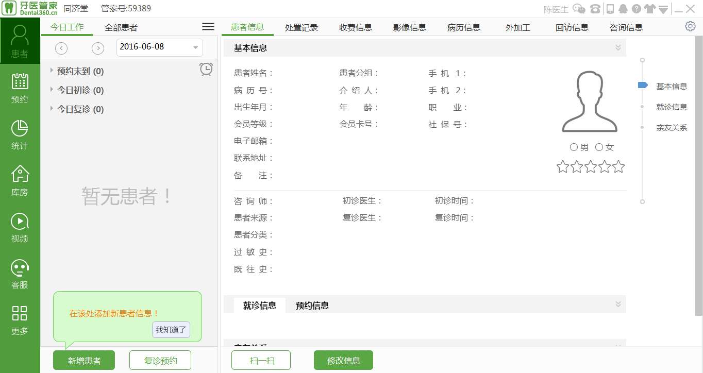Open the 库房 warehouse section
The height and width of the screenshot is (373, 703).
tap(20, 181)
